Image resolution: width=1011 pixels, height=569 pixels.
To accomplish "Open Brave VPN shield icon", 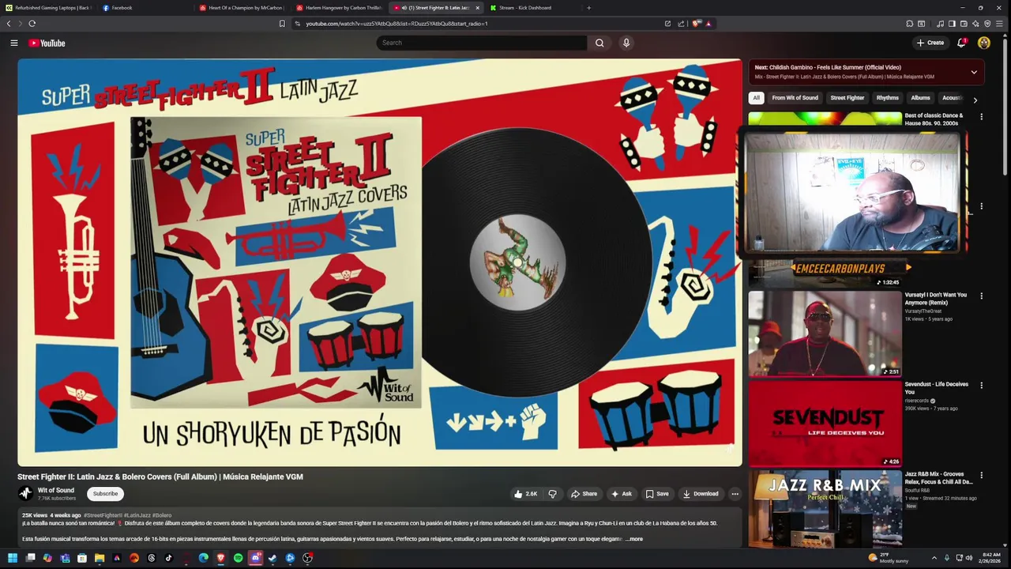I will [x=987, y=24].
